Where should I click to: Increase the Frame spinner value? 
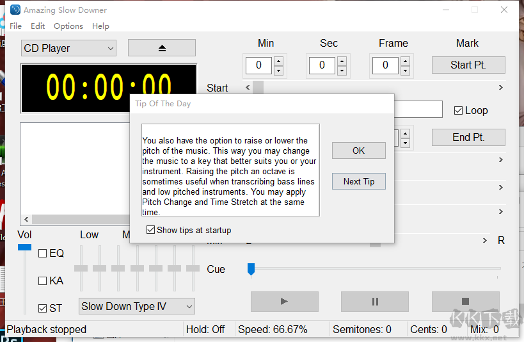pos(405,61)
